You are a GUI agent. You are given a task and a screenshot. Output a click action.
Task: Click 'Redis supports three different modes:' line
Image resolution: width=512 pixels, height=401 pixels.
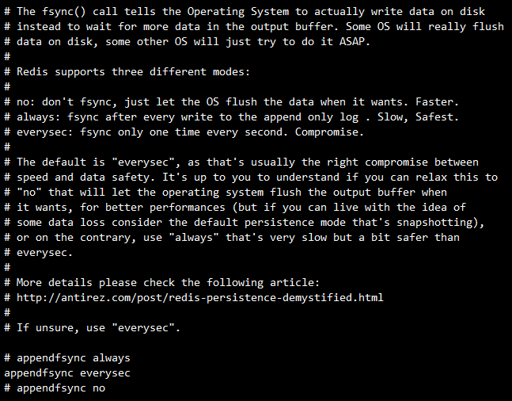127,72
